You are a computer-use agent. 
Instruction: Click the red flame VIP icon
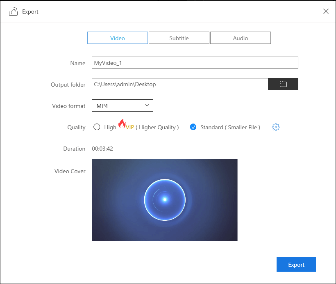(x=122, y=124)
